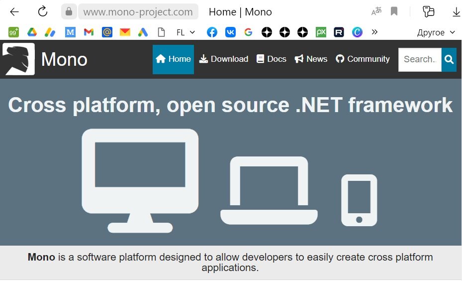Open the Mail.ru @ bookmark
The height and width of the screenshot is (281, 462).
tap(107, 32)
